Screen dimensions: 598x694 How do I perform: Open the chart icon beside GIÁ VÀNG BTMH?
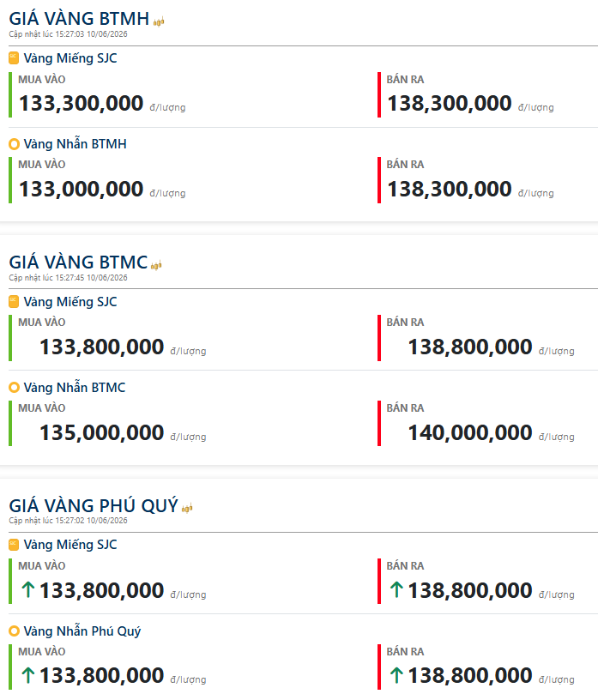(x=159, y=21)
